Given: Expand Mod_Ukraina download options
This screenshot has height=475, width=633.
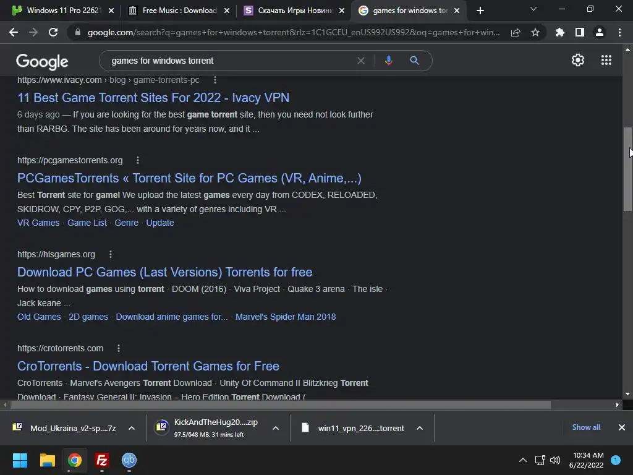Looking at the screenshot, I should [x=132, y=428].
